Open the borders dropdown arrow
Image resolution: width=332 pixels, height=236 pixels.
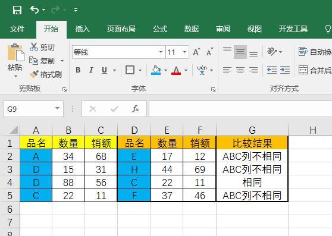pos(140,70)
